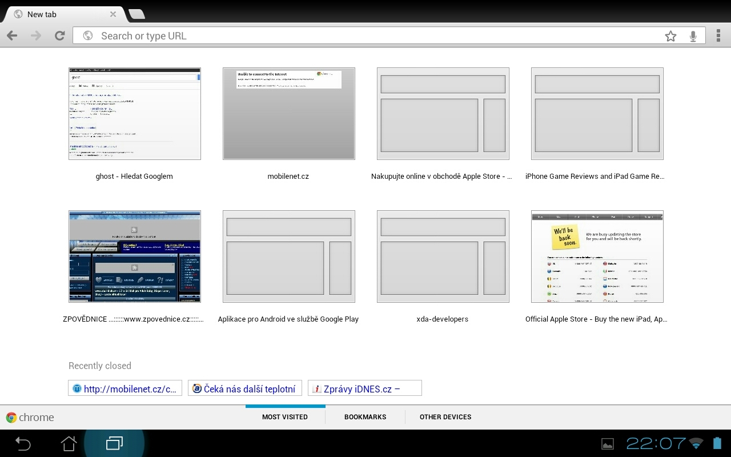
Task: Open recently closed link 'Čeká nás další teplotní'
Action: 244,387
